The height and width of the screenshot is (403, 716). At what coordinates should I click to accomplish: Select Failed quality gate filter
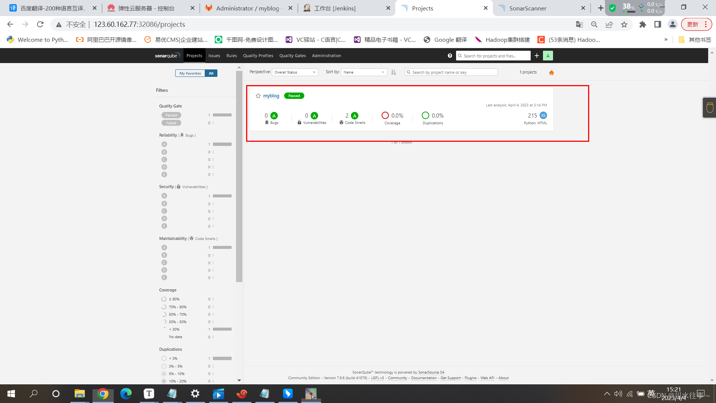click(x=171, y=123)
